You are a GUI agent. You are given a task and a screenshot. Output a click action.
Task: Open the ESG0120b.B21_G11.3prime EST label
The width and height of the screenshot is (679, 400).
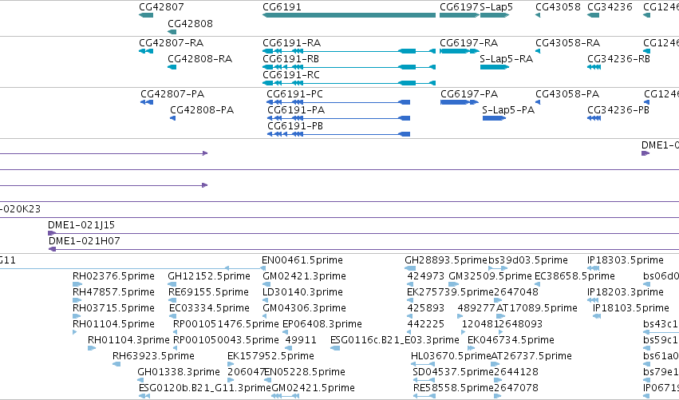pyautogui.click(x=204, y=388)
